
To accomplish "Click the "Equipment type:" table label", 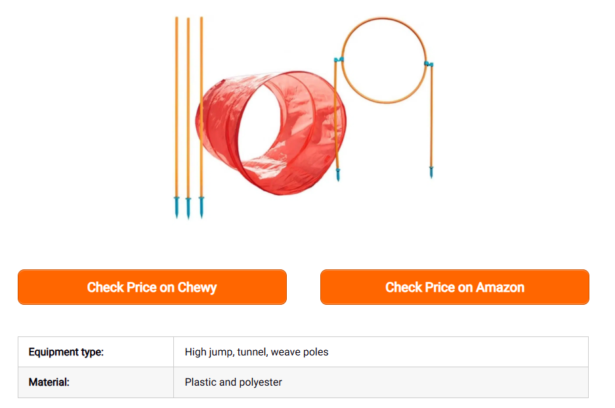I will [66, 352].
